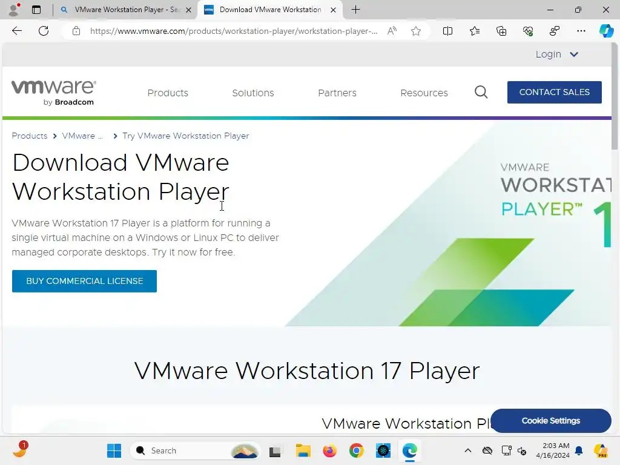Click the VMware by Broadcom logo
This screenshot has width=620, height=465.
pyautogui.click(x=54, y=93)
